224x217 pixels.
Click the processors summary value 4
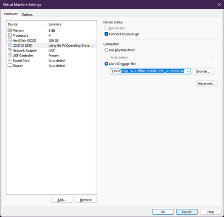pyautogui.click(x=50, y=35)
